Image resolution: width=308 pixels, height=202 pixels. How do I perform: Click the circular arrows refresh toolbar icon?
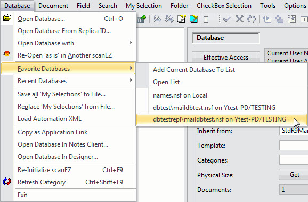pyautogui.click(x=252, y=19)
